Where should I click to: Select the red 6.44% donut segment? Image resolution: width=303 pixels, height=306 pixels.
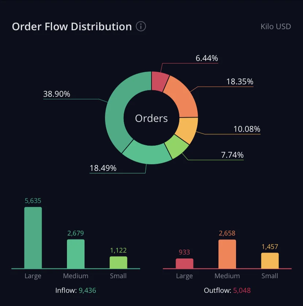[x=160, y=81]
